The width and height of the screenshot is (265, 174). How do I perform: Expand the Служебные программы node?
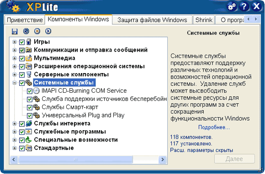click(15, 132)
